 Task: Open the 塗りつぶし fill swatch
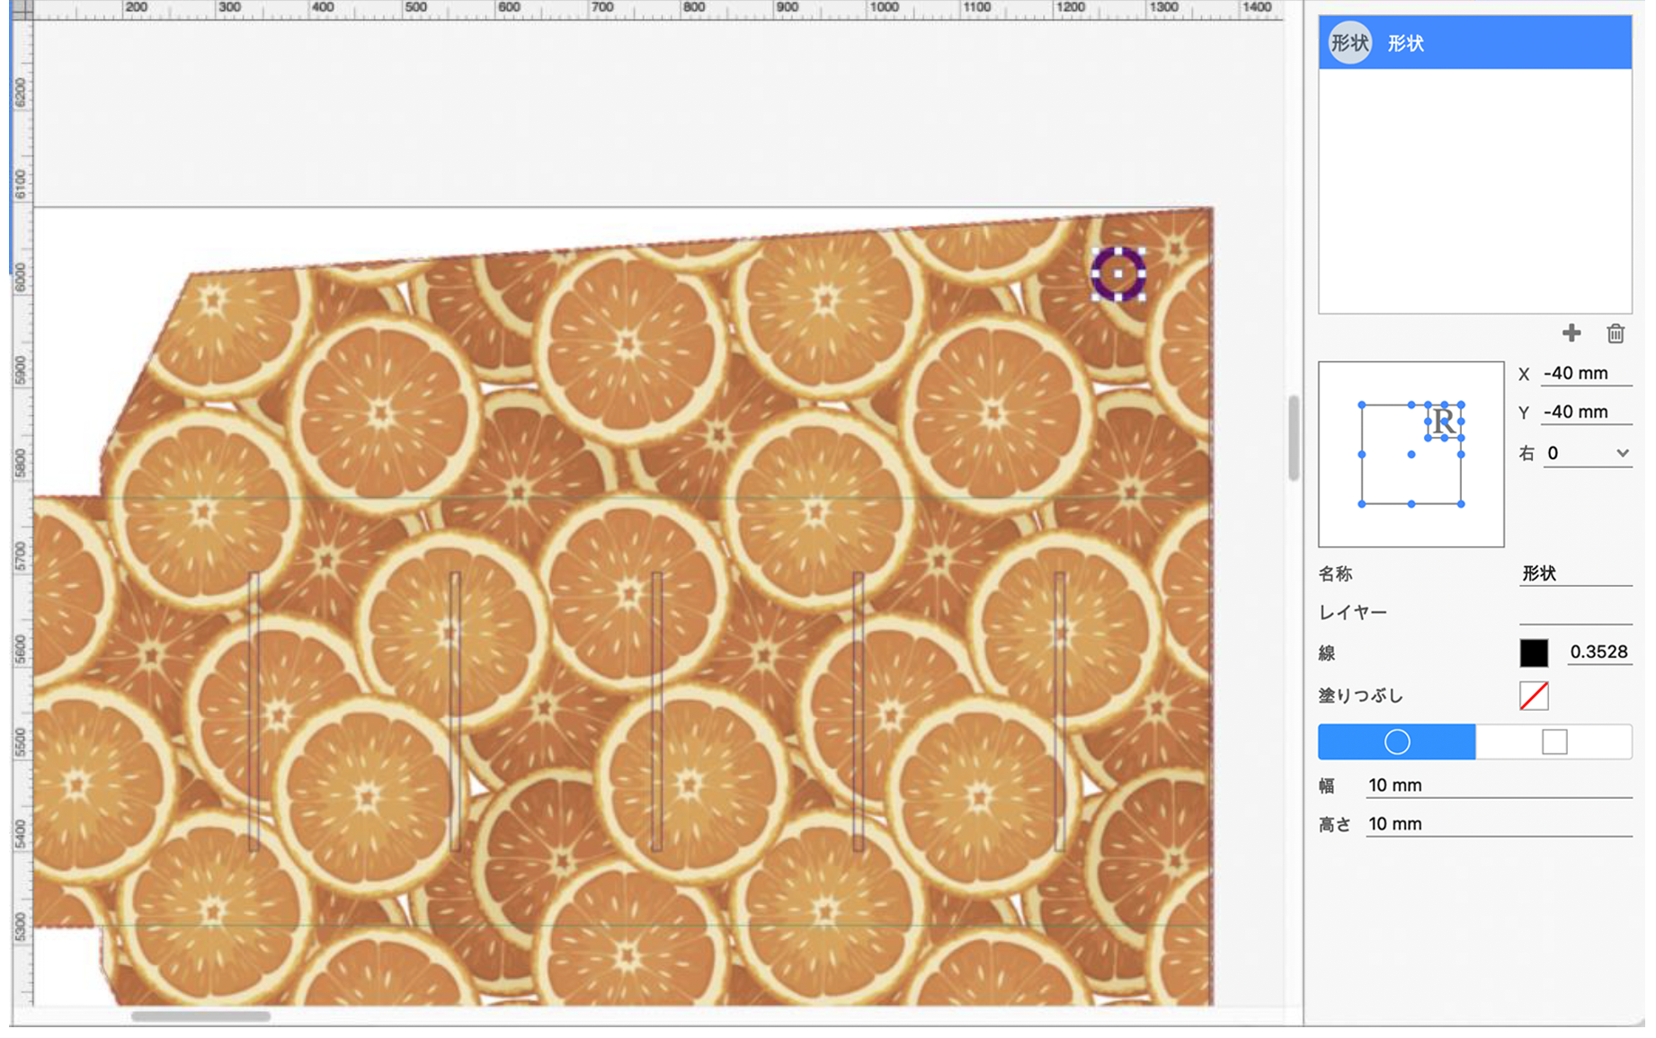tap(1534, 696)
